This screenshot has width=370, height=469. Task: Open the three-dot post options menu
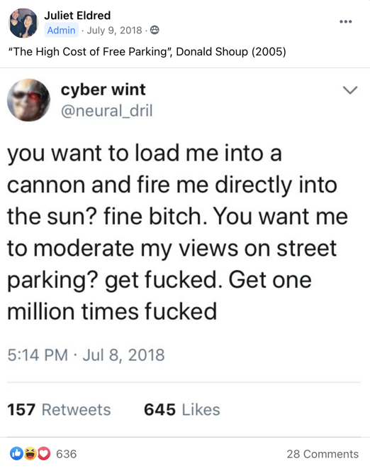point(345,21)
